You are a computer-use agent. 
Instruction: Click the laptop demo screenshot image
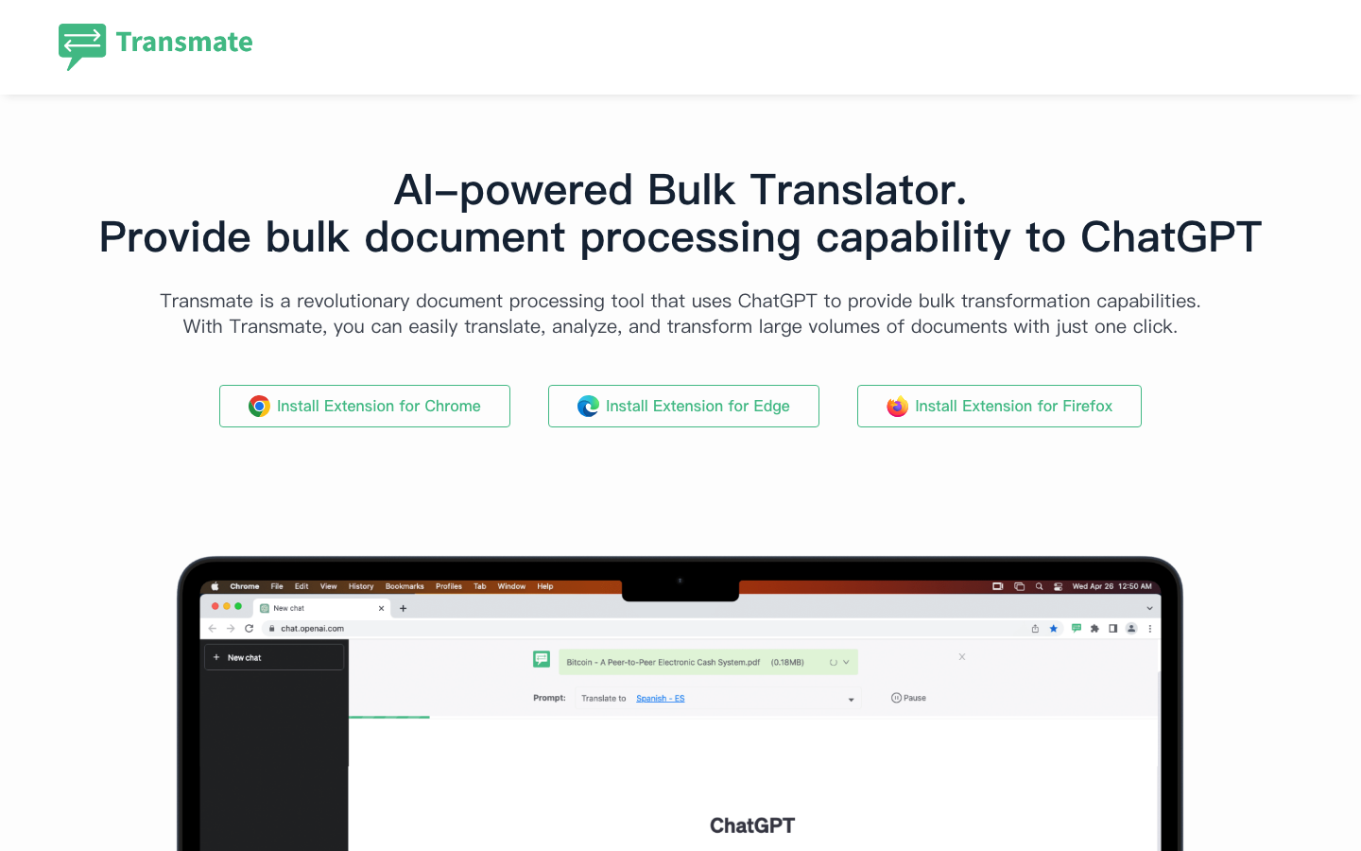point(680,703)
